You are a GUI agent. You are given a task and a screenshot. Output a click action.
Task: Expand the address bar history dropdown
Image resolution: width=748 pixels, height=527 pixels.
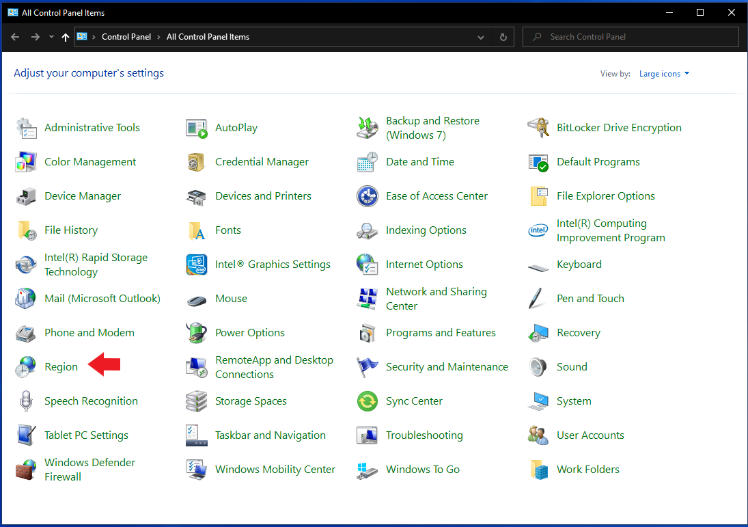tap(481, 37)
